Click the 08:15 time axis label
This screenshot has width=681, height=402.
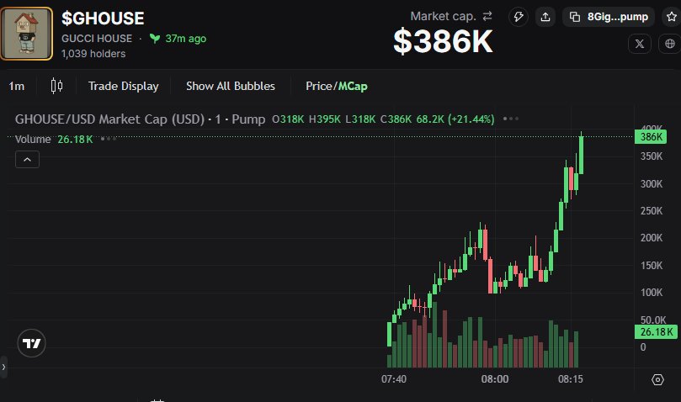pyautogui.click(x=571, y=379)
